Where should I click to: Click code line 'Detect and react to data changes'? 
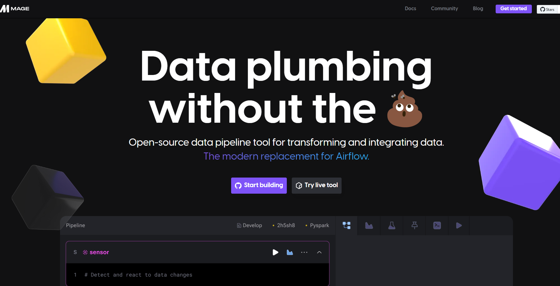[138, 275]
